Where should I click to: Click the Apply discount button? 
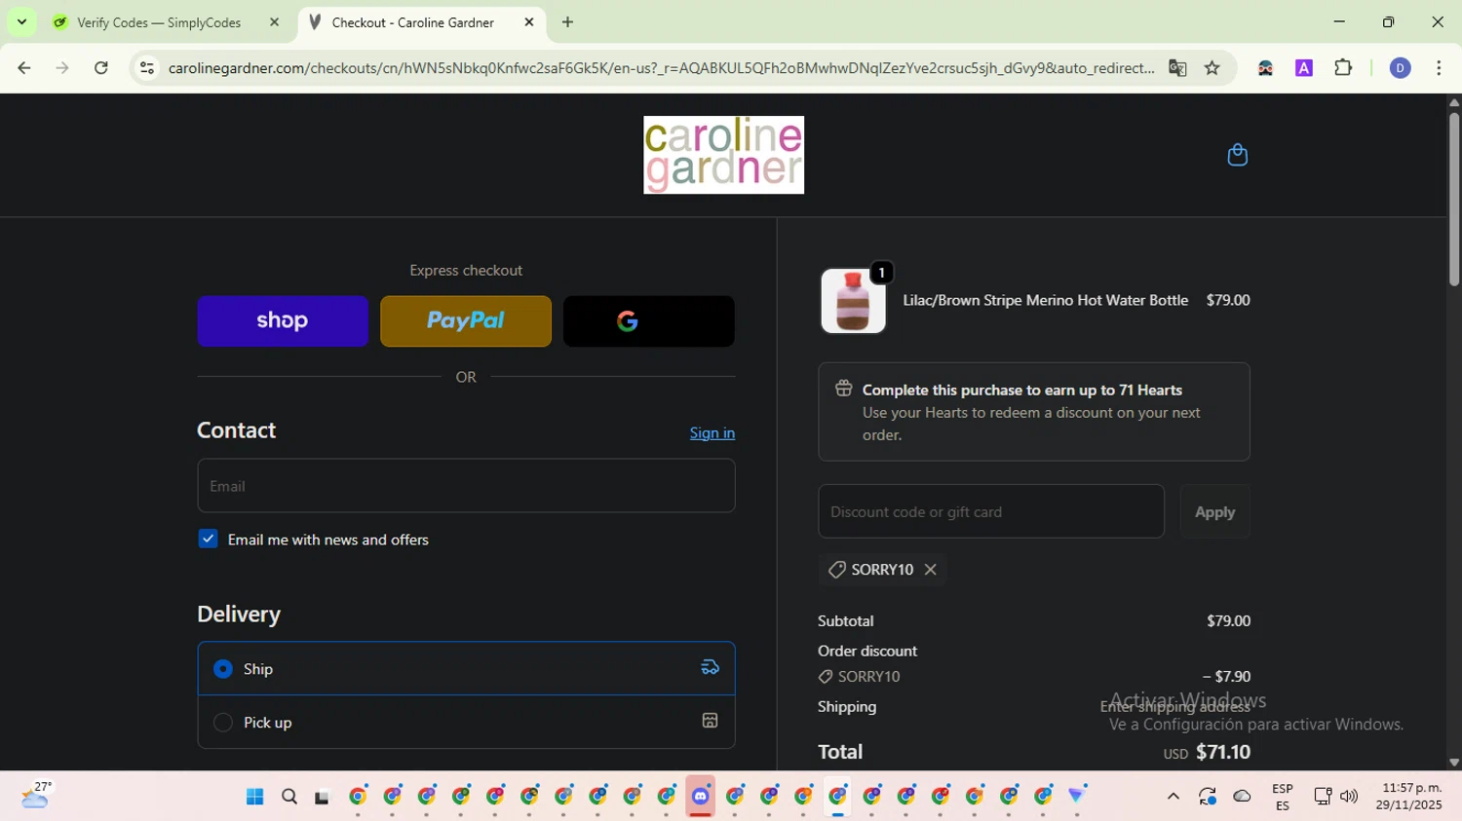pos(1214,511)
